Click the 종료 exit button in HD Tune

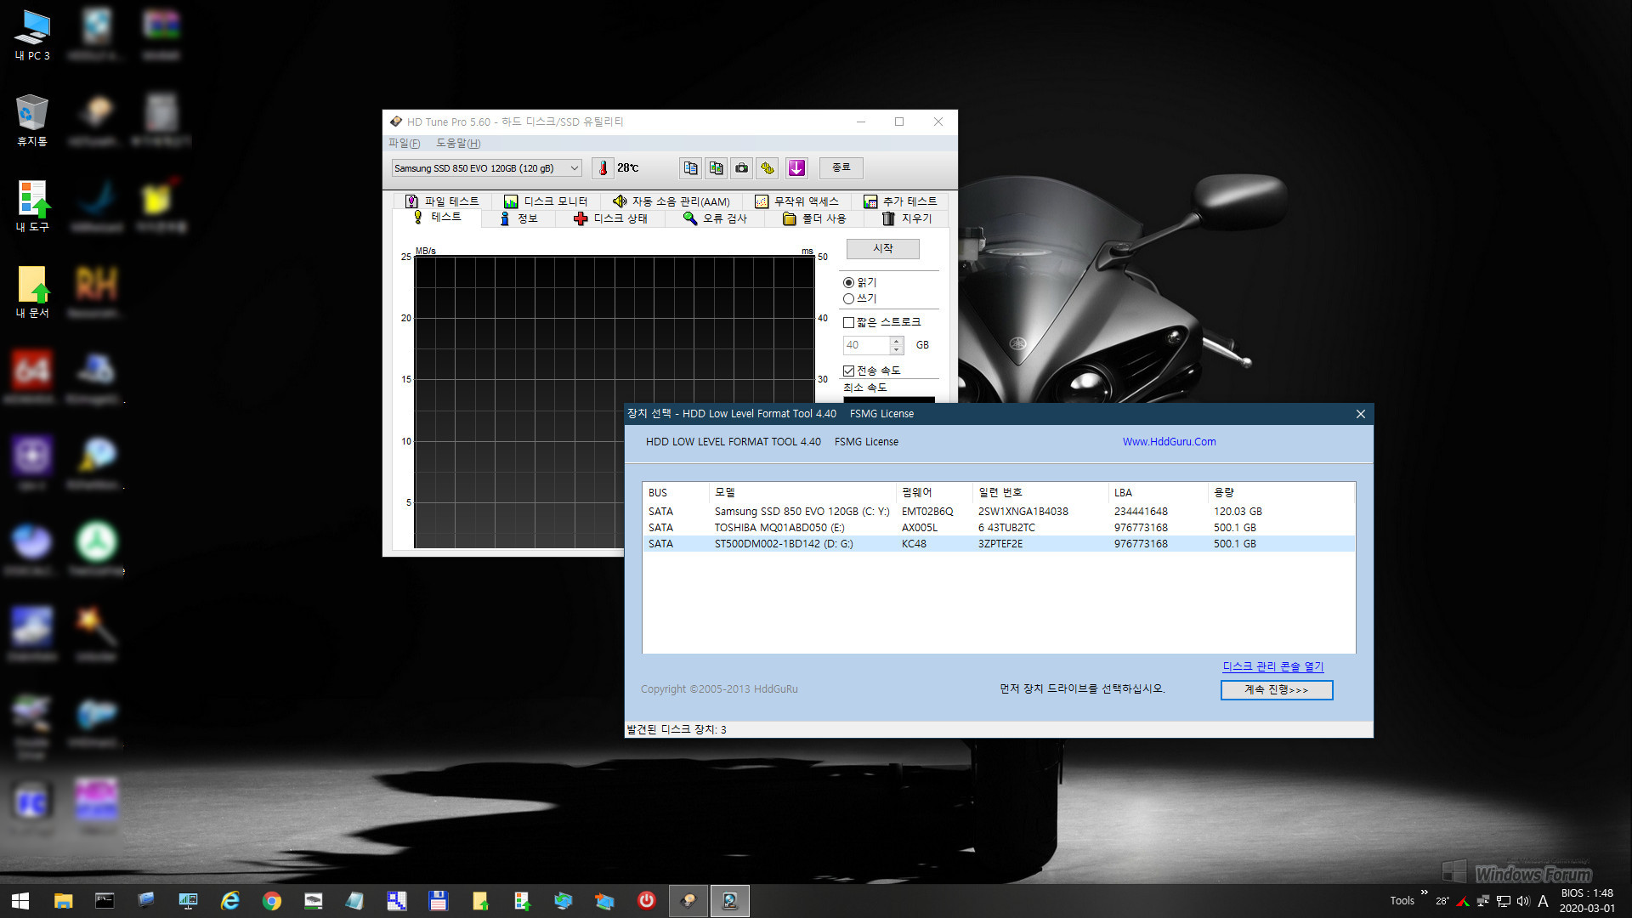[x=841, y=167]
